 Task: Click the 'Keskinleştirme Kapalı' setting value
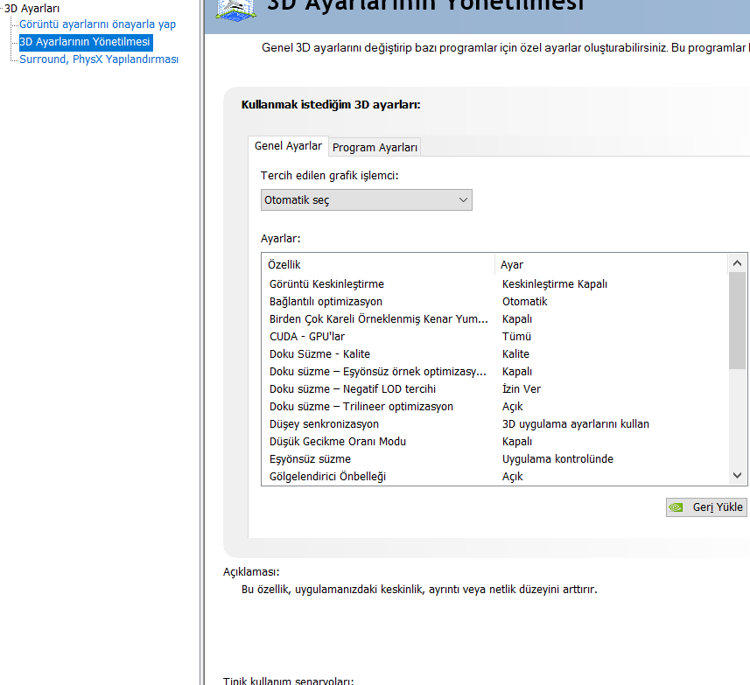coord(554,284)
